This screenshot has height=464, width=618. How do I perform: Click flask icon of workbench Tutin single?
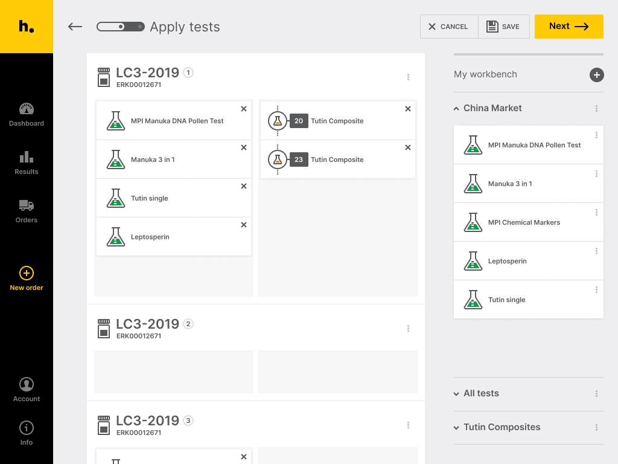click(x=473, y=300)
